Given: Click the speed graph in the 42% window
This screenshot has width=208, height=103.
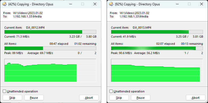Looking at the screenshot, I should (x=50, y=70).
